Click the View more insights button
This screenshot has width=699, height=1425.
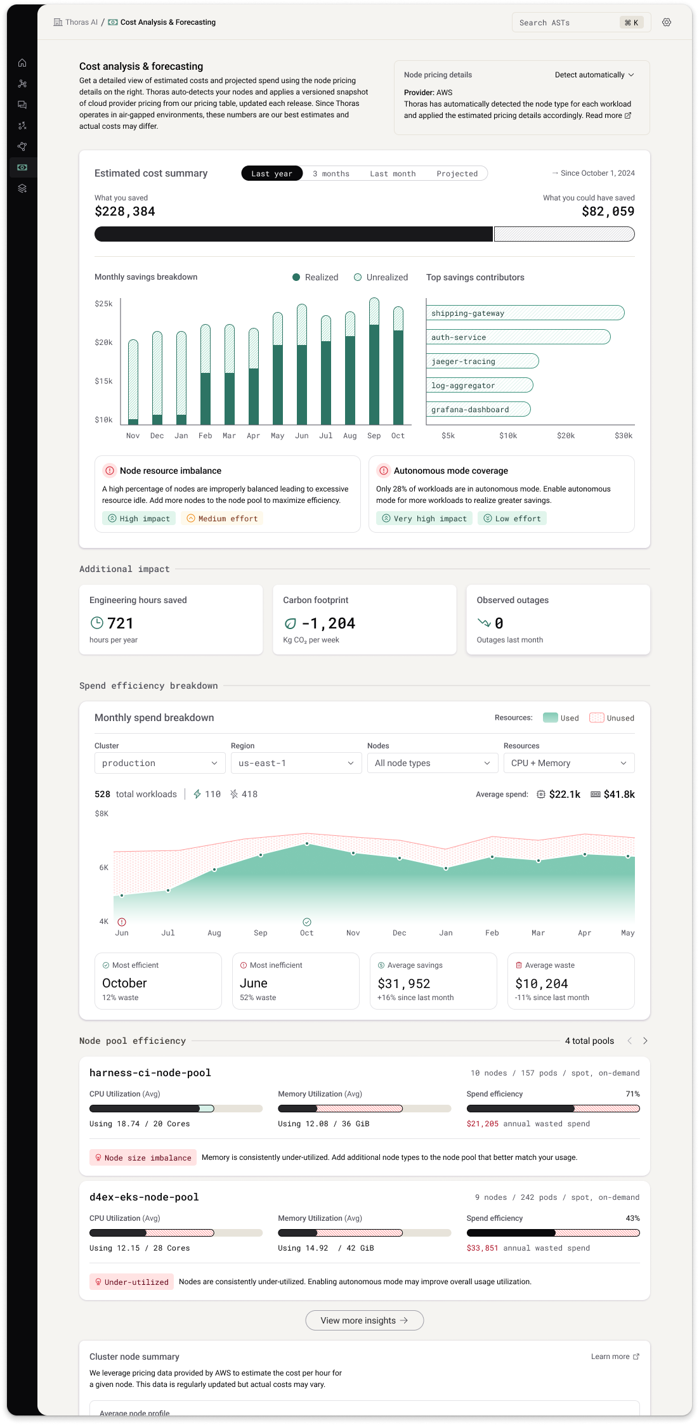pyautogui.click(x=365, y=1320)
